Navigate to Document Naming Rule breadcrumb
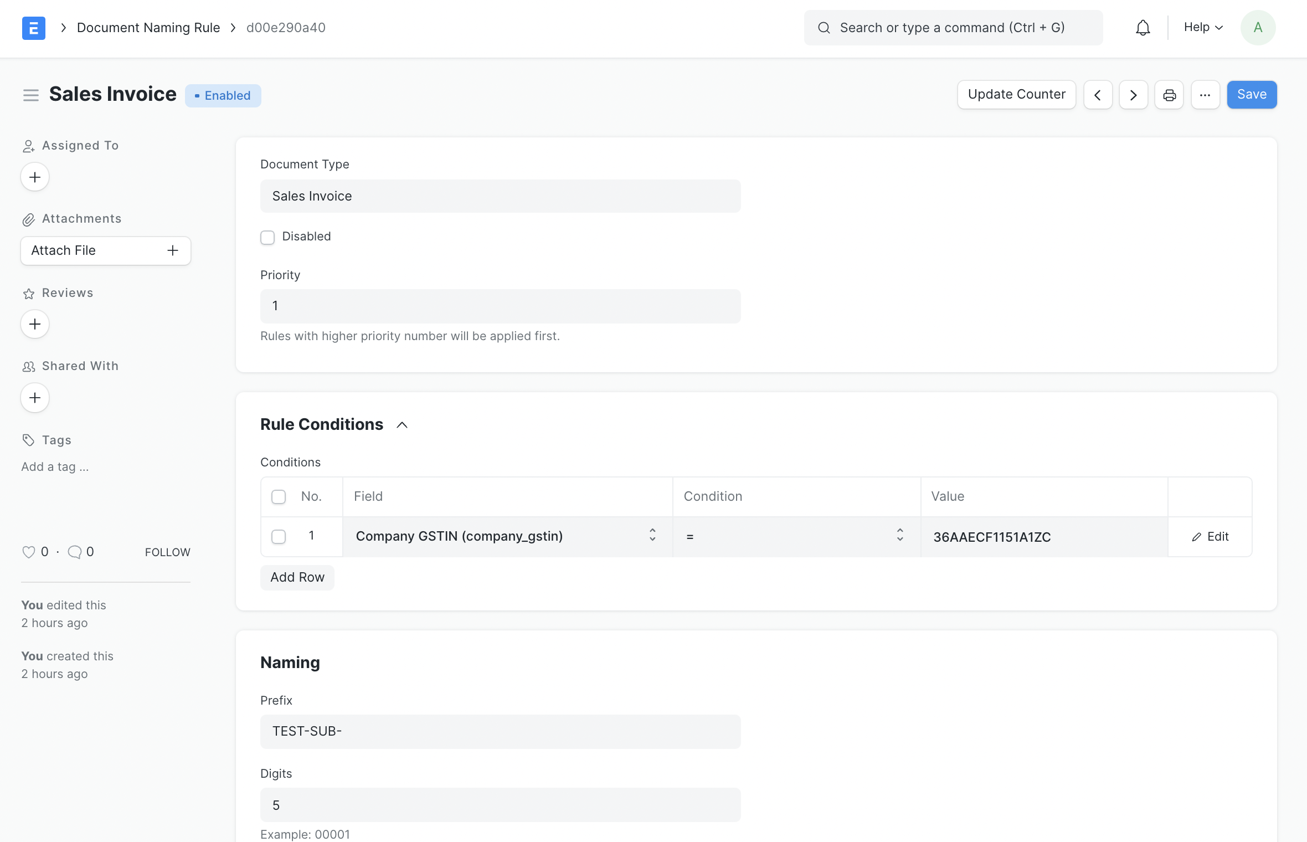 coord(148,28)
